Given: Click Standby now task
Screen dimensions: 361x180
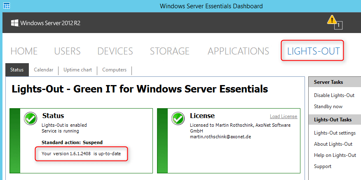Looking at the screenshot, I should click(x=328, y=107).
